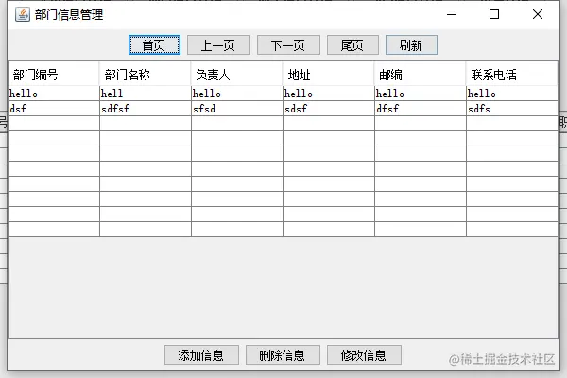Maximize the 部门信息管理 window
Viewport: 567px width, 378px height.
pyautogui.click(x=494, y=14)
